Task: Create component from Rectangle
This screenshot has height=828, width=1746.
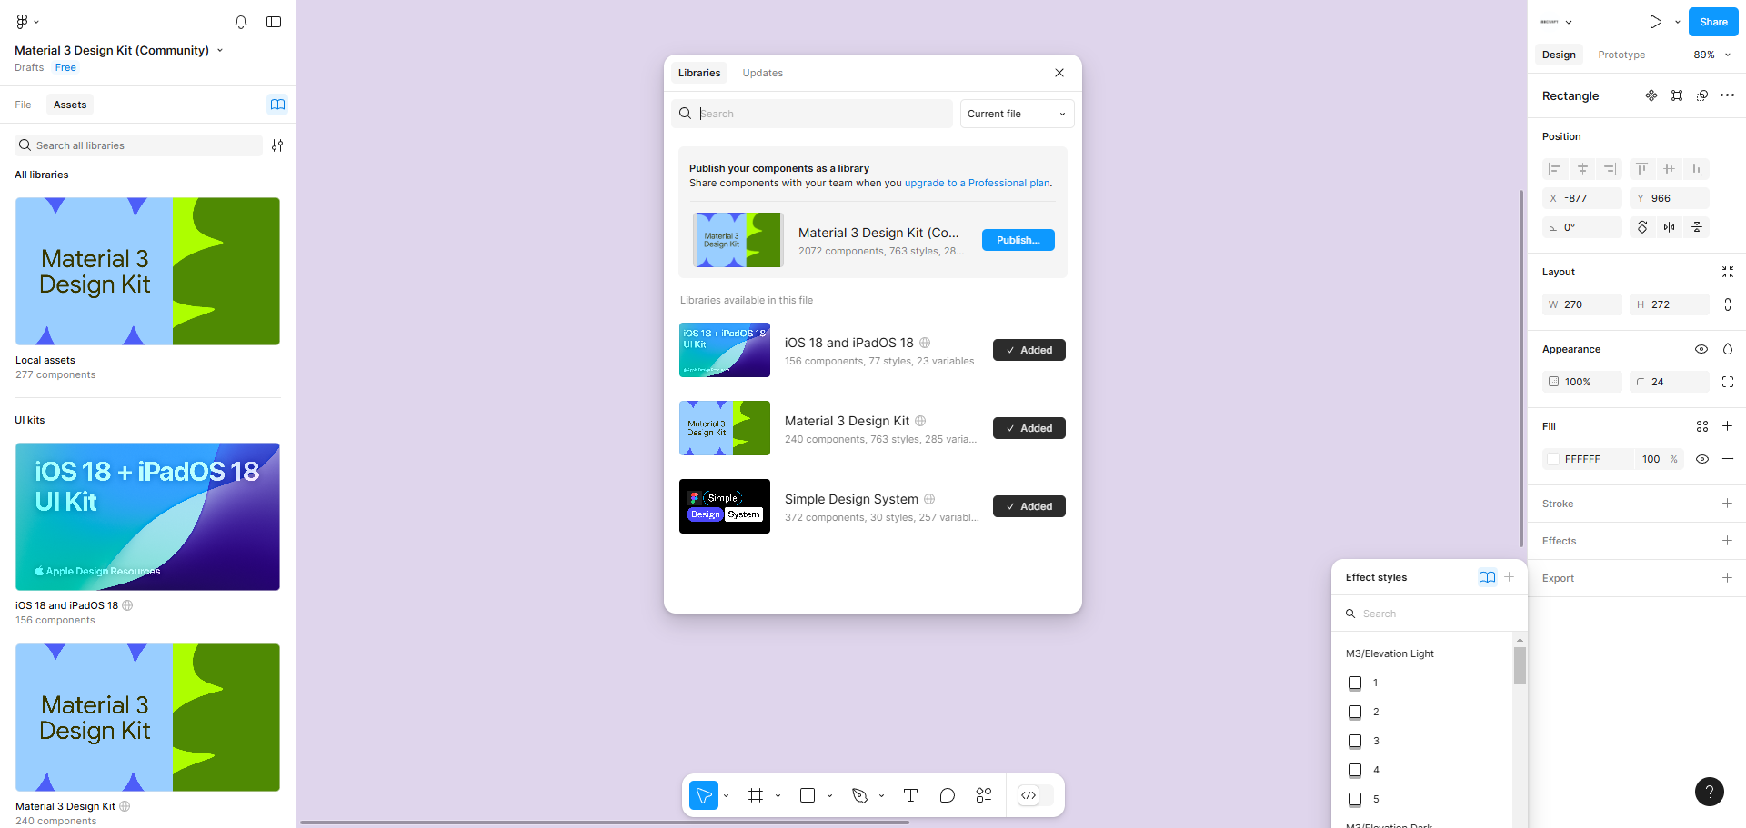Action: (x=1651, y=95)
